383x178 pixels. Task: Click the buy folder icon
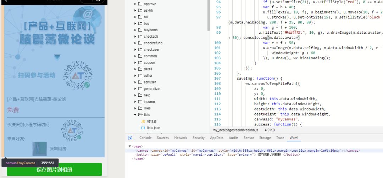tap(140, 23)
